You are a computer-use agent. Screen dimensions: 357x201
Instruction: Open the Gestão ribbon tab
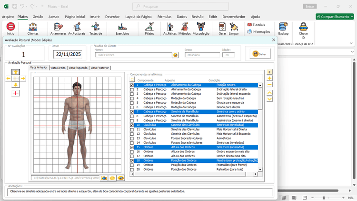click(x=38, y=17)
